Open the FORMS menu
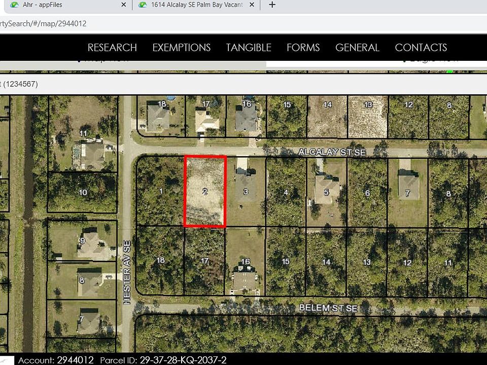Viewport: 487px width, 365px height. pos(303,48)
